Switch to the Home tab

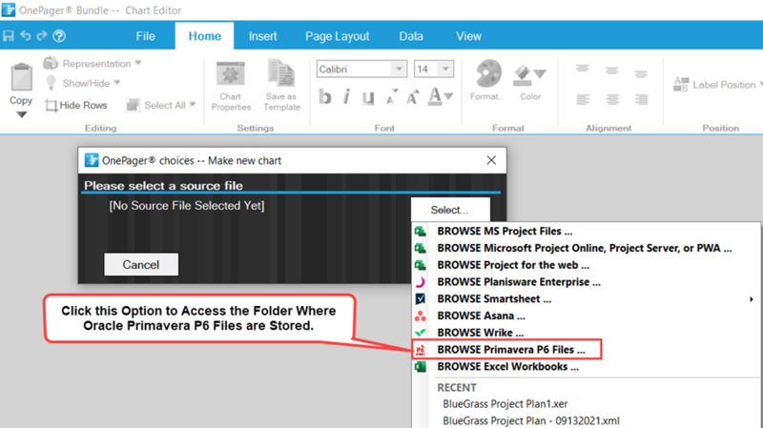[204, 36]
